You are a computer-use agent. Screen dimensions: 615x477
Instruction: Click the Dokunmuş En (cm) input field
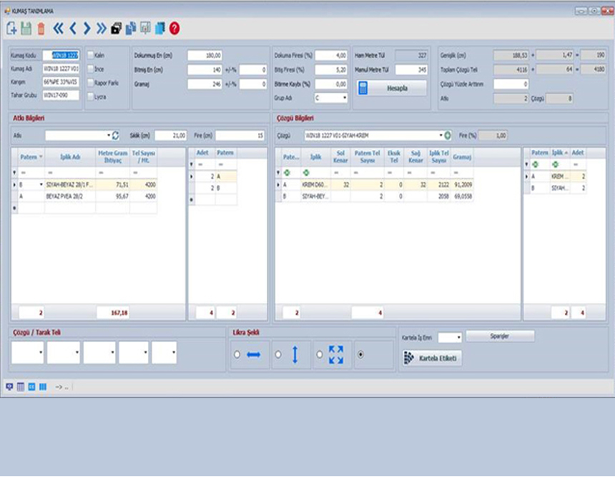pos(206,55)
